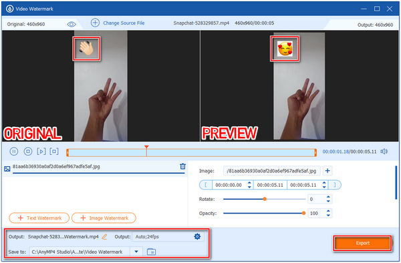Click the Output: 460x960 label
The height and width of the screenshot is (263, 401).
pos(375,25)
